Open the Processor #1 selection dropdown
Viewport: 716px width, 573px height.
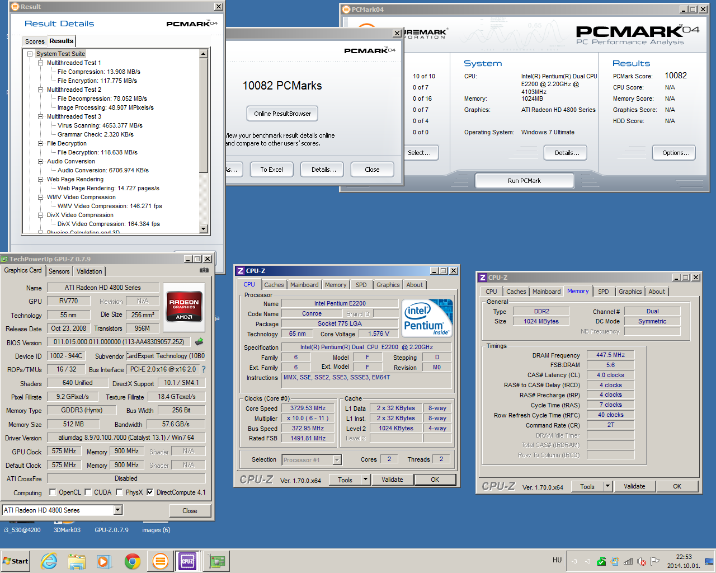click(337, 460)
